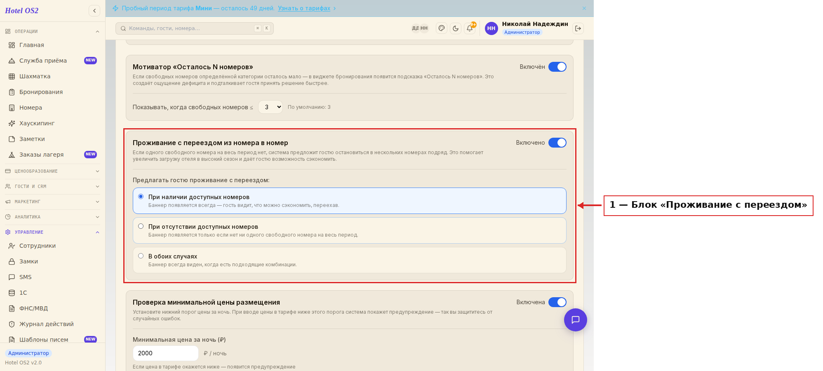Click the ФНС/МВД document icon

click(x=12, y=308)
